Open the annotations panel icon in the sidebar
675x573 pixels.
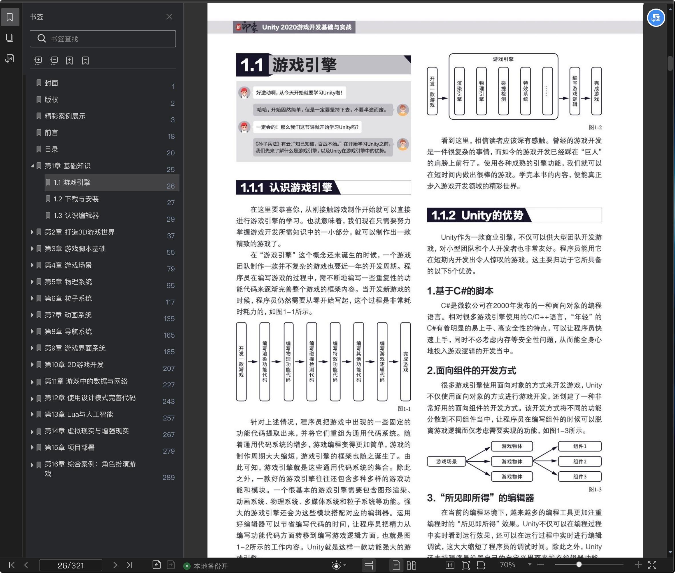click(10, 59)
